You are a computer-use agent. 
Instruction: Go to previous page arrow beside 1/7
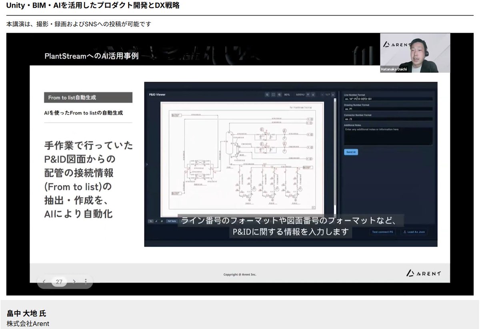pyautogui.click(x=322, y=95)
